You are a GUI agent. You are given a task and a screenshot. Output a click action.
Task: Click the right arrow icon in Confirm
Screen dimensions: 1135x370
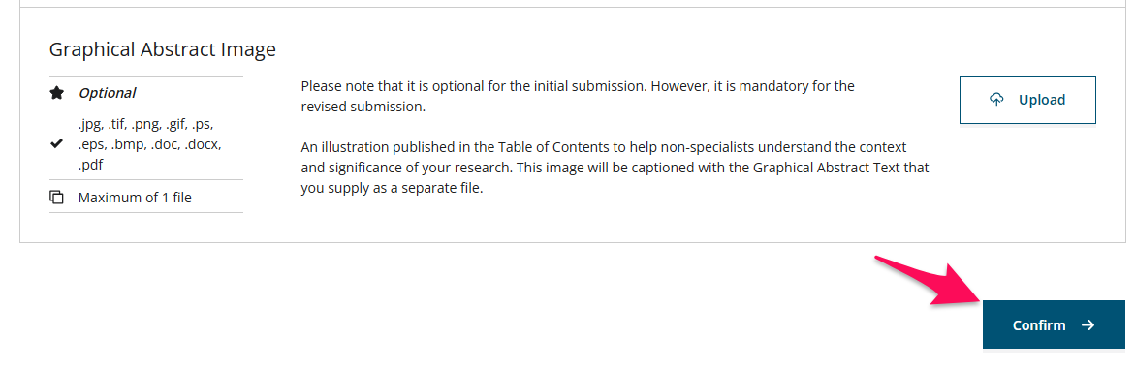pos(1088,325)
